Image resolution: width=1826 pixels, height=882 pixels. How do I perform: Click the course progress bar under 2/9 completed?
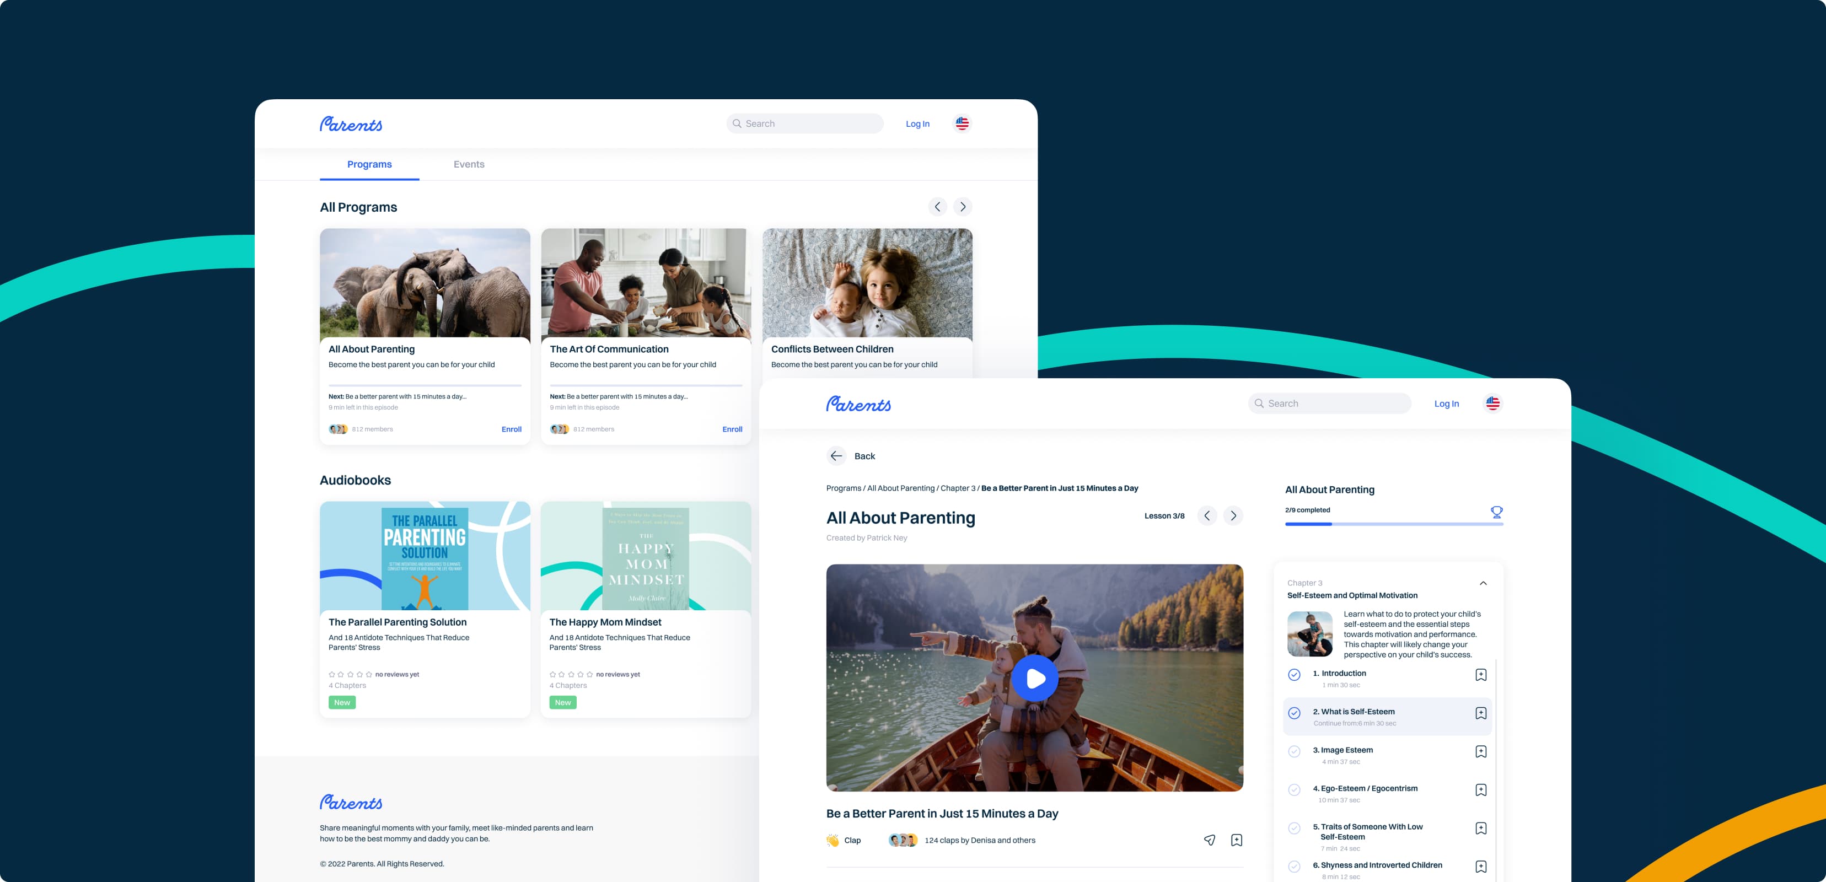pos(1393,525)
